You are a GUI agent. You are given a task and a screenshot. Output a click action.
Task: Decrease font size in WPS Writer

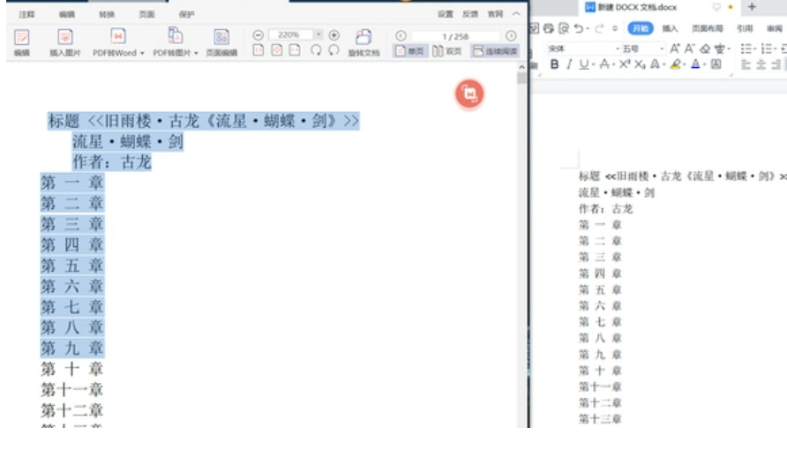click(x=690, y=49)
